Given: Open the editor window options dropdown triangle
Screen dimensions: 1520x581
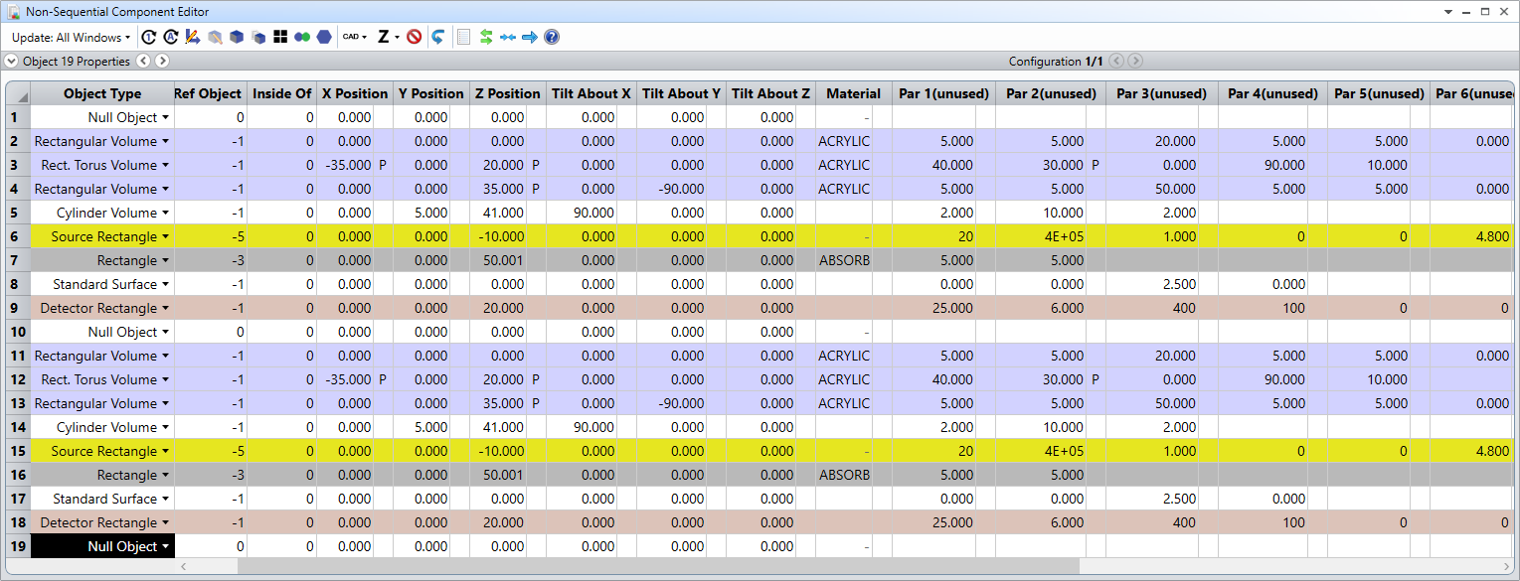Looking at the screenshot, I should point(1449,12).
